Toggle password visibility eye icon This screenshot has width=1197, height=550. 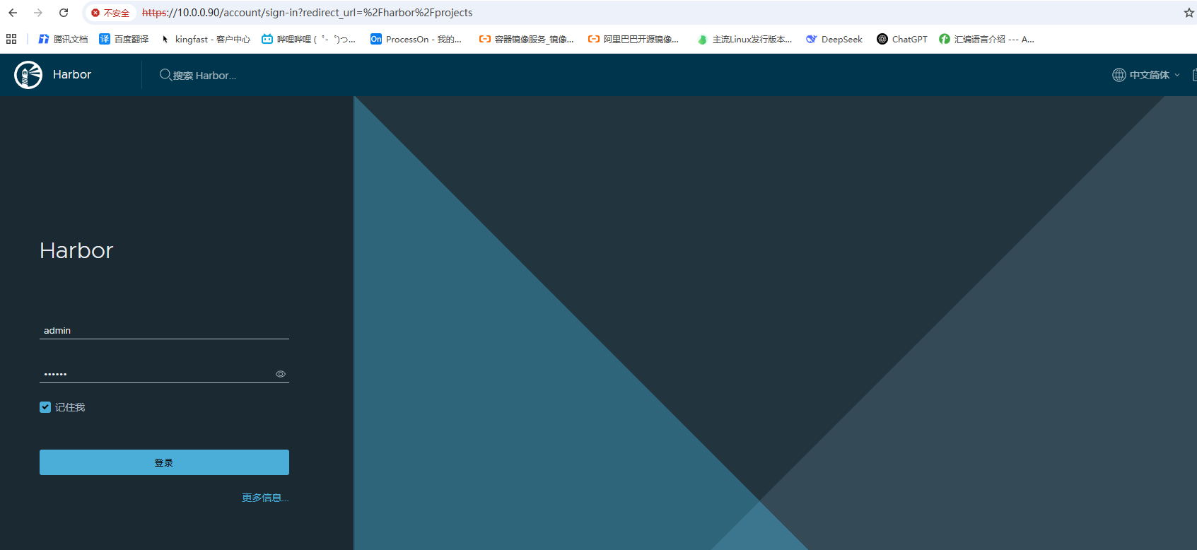(x=281, y=374)
